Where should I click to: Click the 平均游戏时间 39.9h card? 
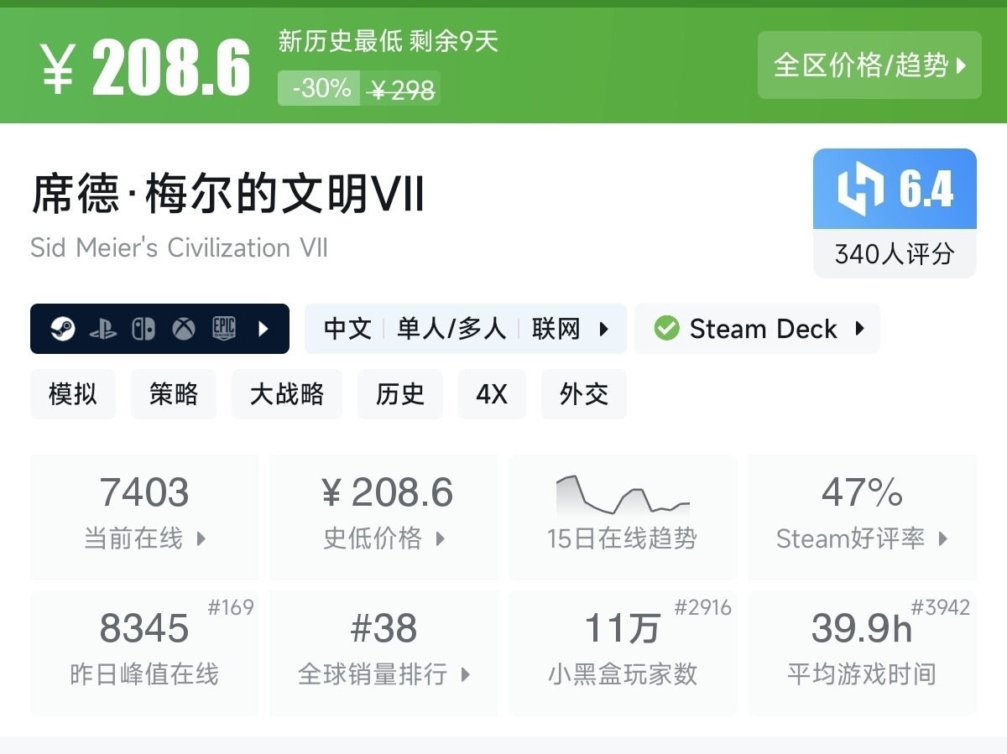862,653
